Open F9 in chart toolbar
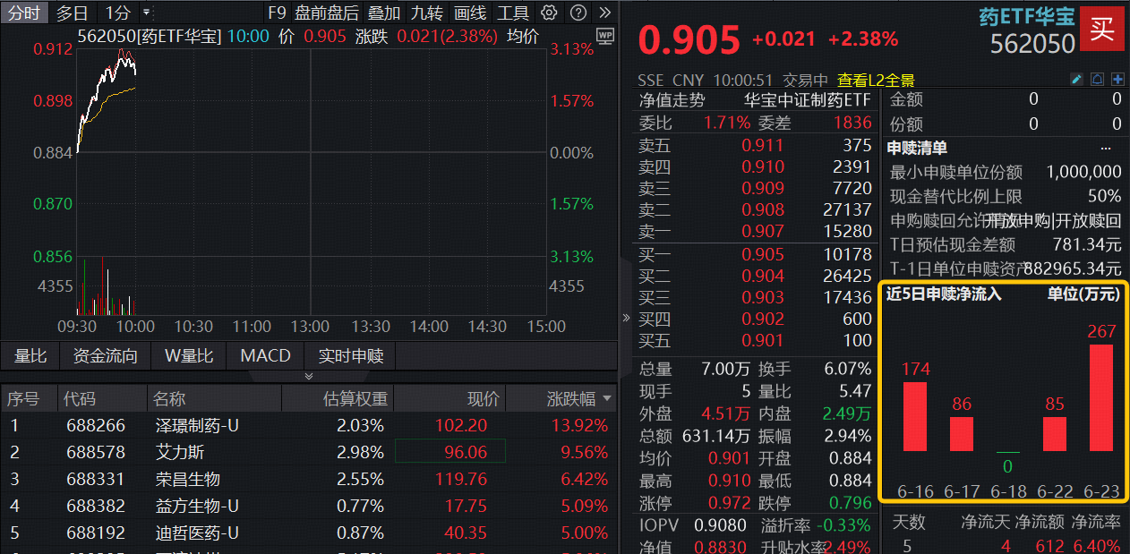Screen dimensions: 1130x554 tap(277, 13)
